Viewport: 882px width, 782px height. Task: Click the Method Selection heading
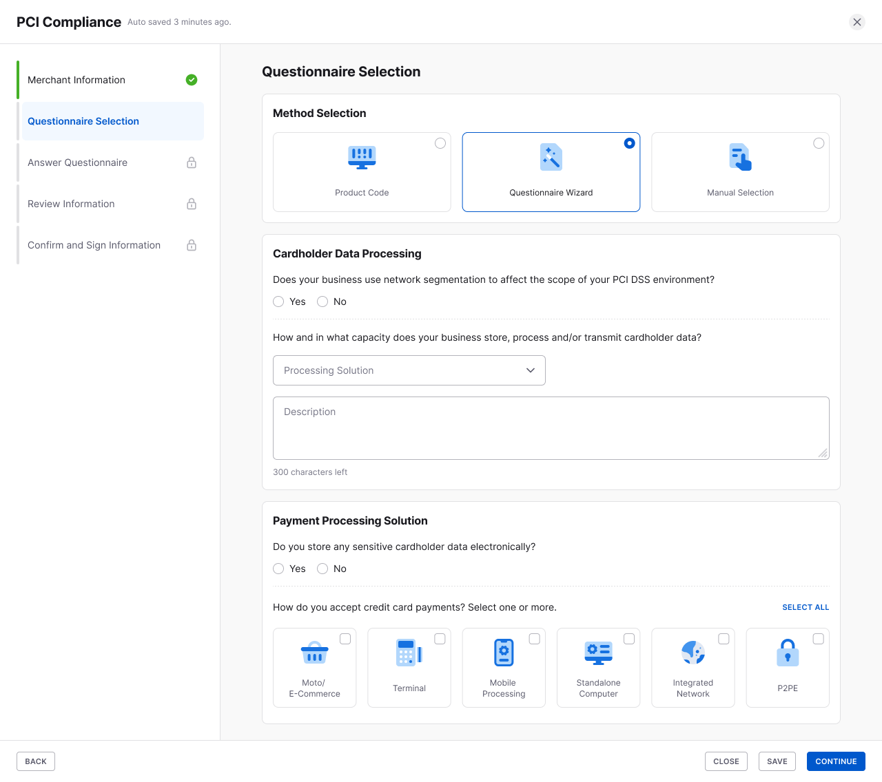pos(320,113)
